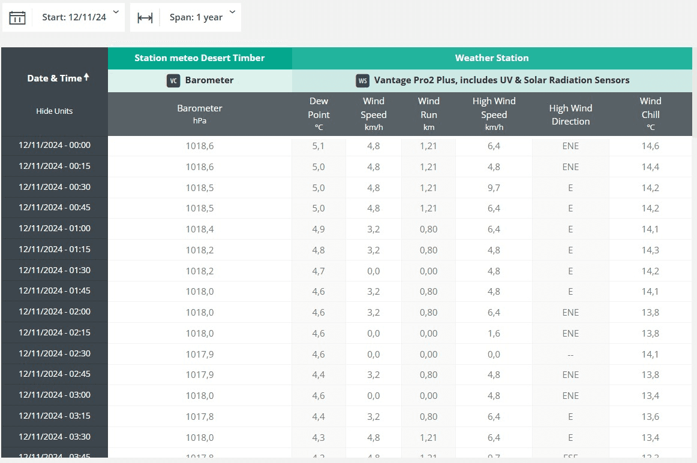Select the 12/11/2024 - 02:15 row label

pyautogui.click(x=54, y=332)
